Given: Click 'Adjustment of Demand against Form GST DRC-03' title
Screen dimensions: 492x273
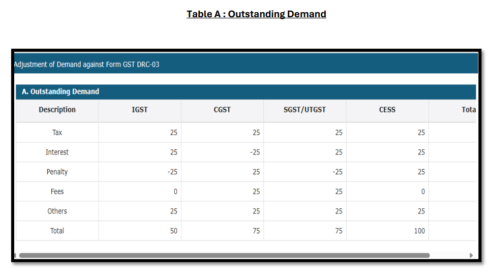Looking at the screenshot, I should [x=86, y=65].
